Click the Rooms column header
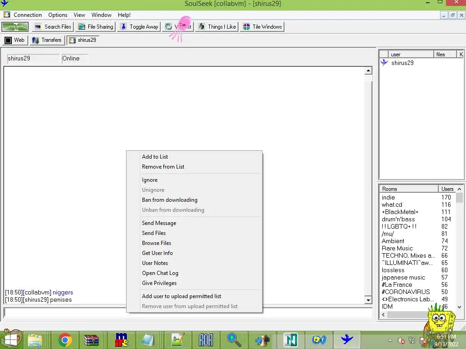Viewport: 466px width, 349px height. [x=409, y=189]
